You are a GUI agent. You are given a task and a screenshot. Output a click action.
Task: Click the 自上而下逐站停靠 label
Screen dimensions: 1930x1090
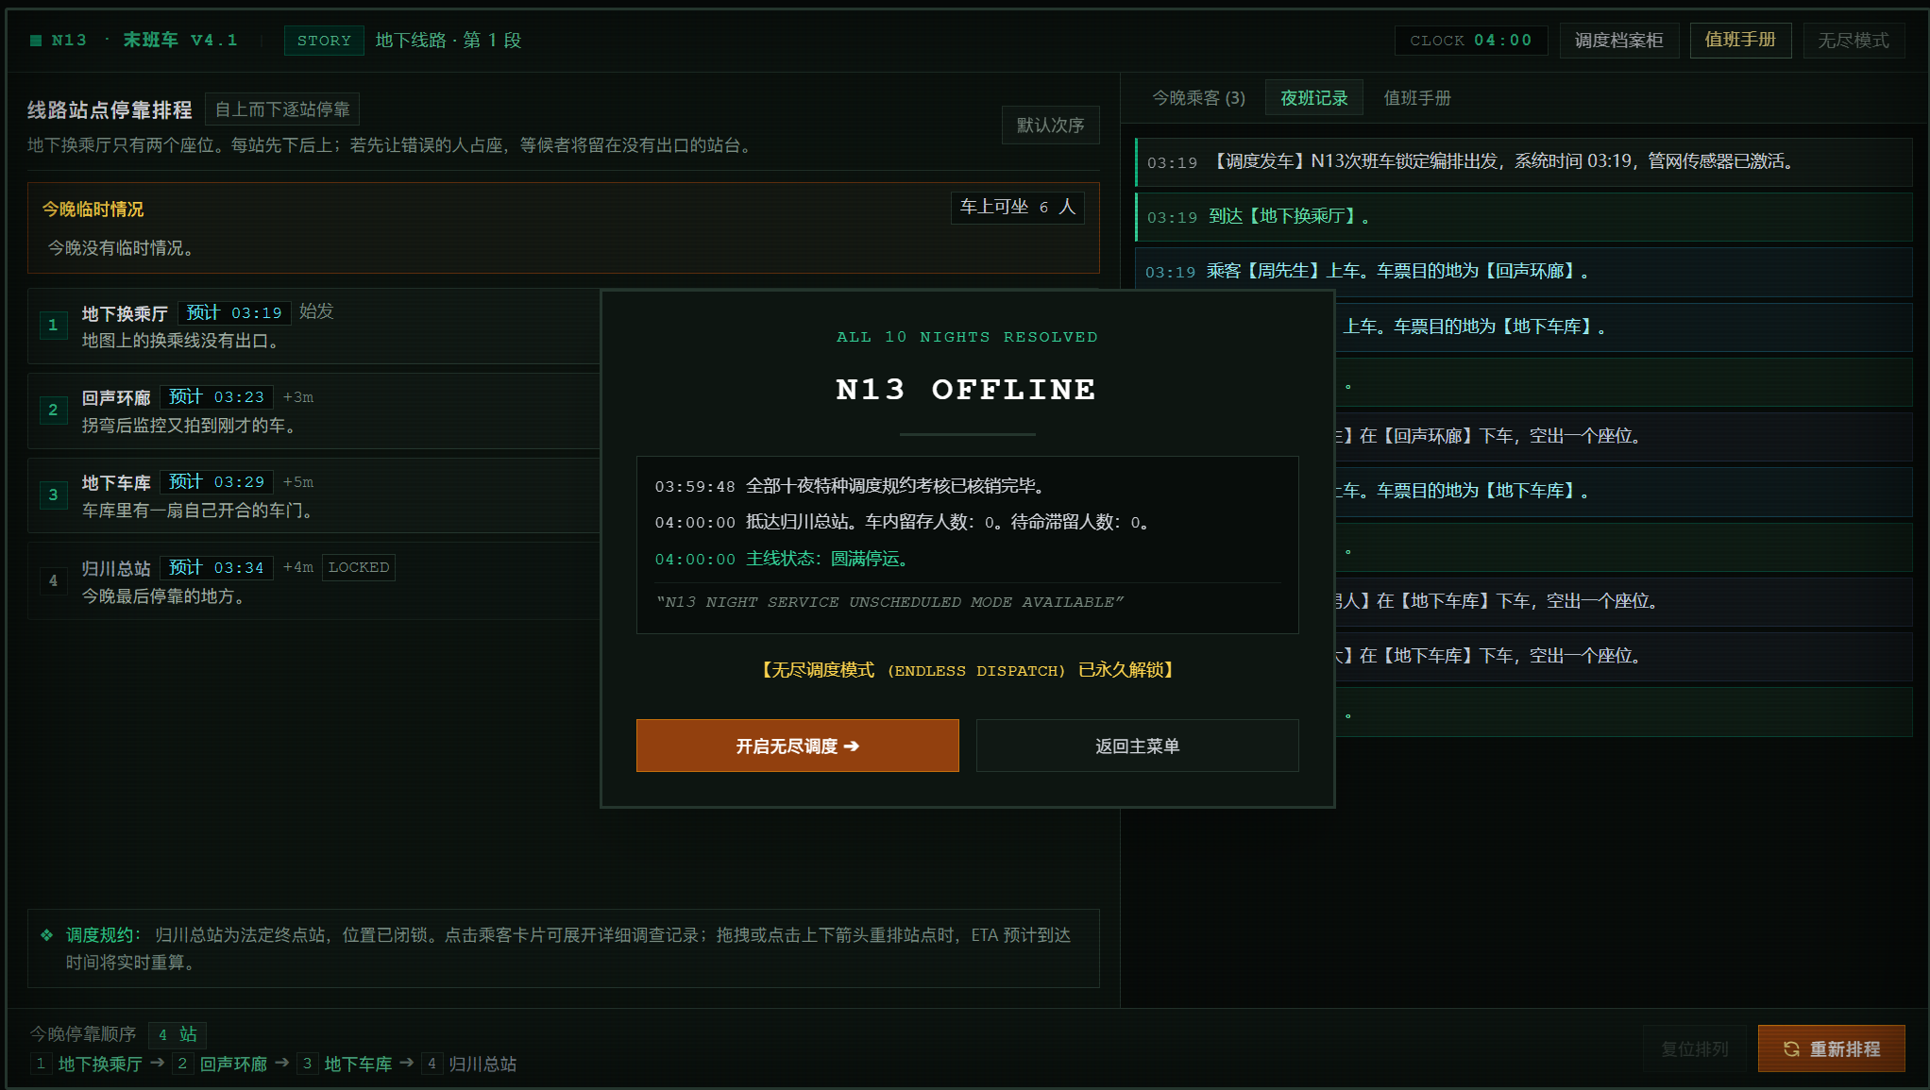[x=282, y=109]
